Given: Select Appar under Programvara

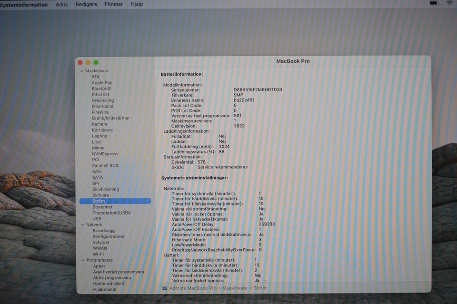Looking at the screenshot, I should 99,266.
